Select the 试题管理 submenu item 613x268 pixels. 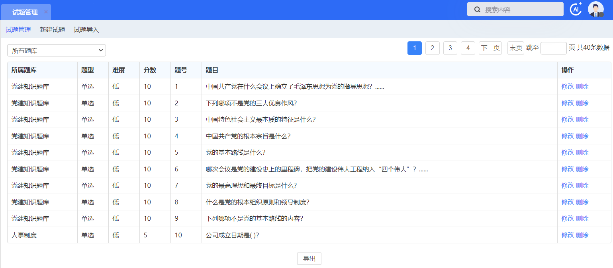[x=18, y=30]
